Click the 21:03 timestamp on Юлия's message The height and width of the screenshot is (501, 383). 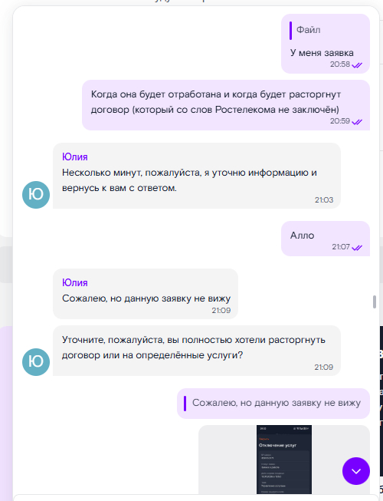click(x=324, y=200)
